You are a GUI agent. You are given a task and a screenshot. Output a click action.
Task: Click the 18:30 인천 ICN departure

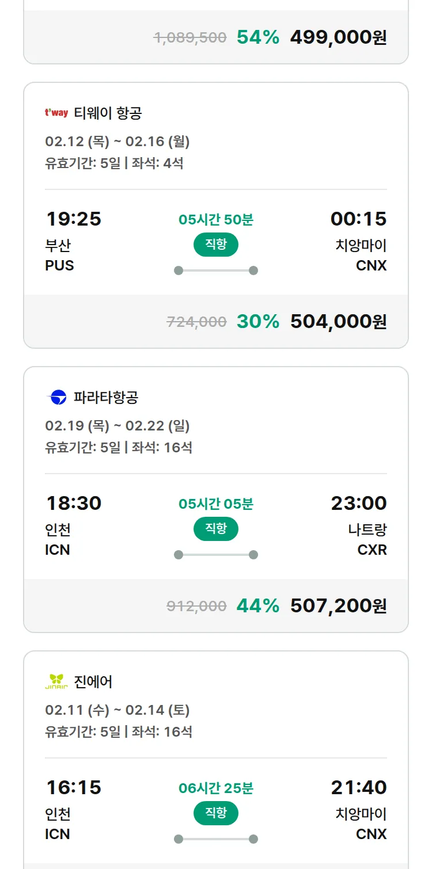point(73,525)
